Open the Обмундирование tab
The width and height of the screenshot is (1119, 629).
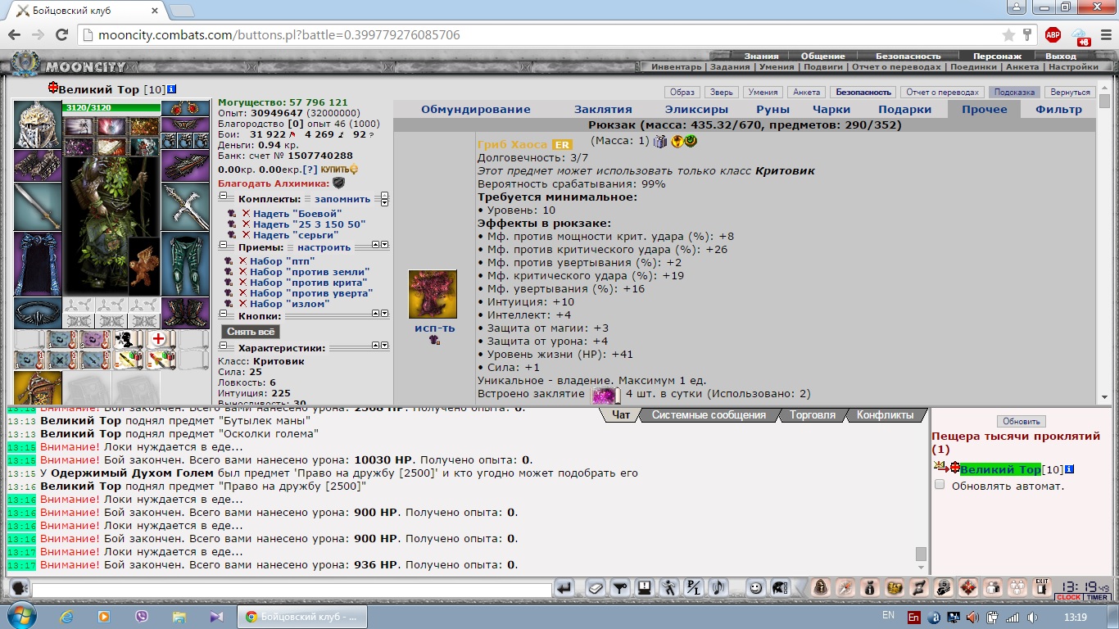(x=476, y=109)
